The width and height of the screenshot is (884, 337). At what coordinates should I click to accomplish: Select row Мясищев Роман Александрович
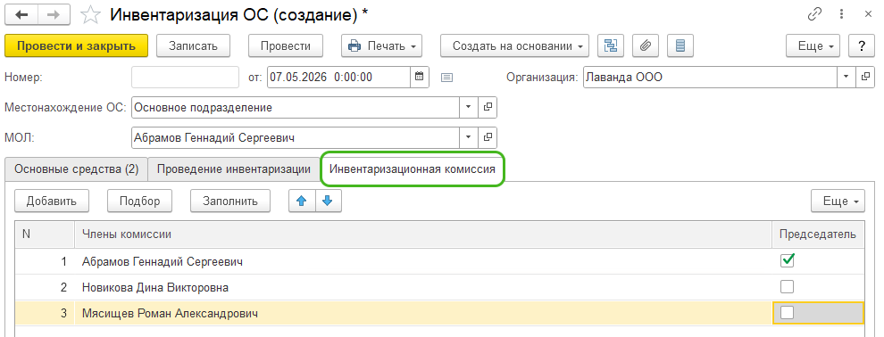point(439,313)
